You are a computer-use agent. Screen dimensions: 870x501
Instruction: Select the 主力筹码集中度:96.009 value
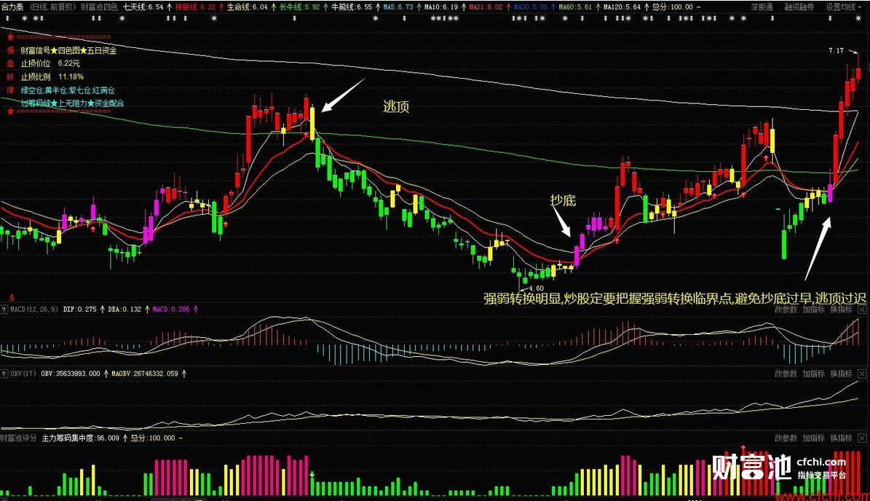pos(81,438)
